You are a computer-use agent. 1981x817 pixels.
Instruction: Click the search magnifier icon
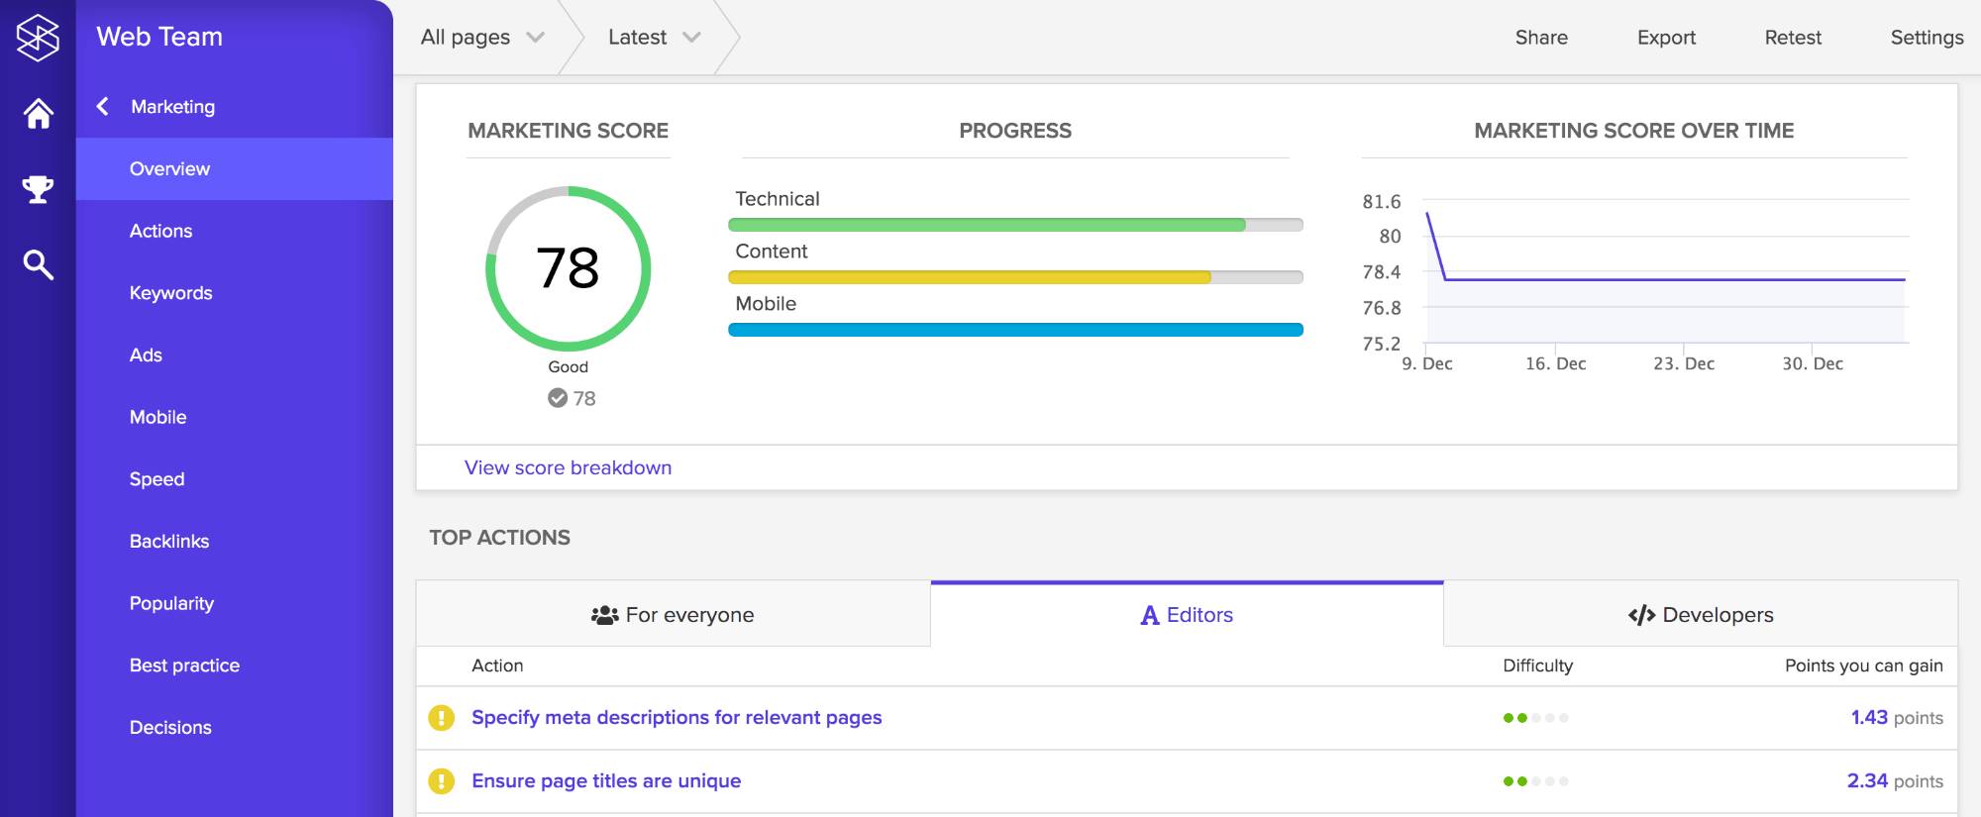[38, 264]
